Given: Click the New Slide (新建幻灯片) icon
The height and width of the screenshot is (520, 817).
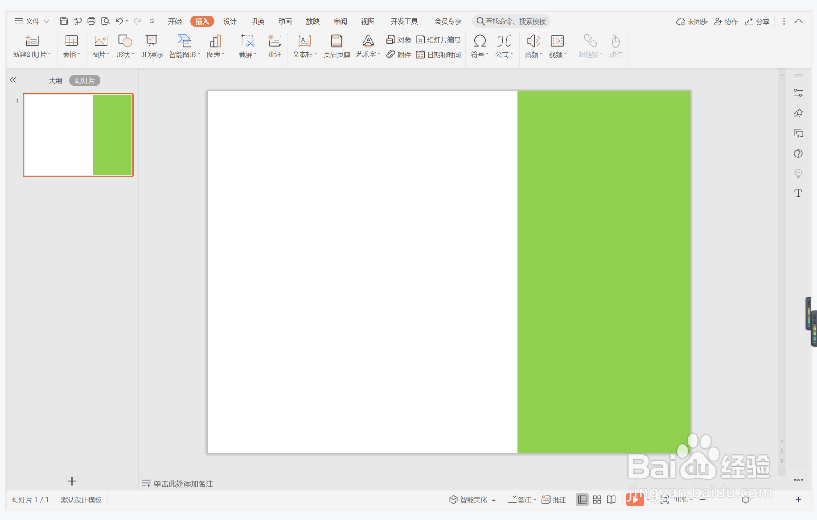Looking at the screenshot, I should [32, 41].
